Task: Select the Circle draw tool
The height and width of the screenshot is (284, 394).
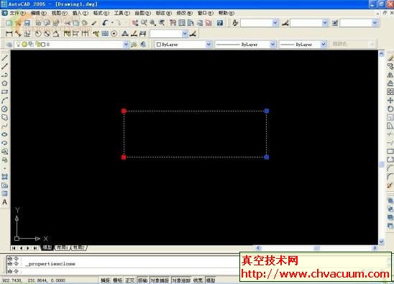Action: pos(4,109)
